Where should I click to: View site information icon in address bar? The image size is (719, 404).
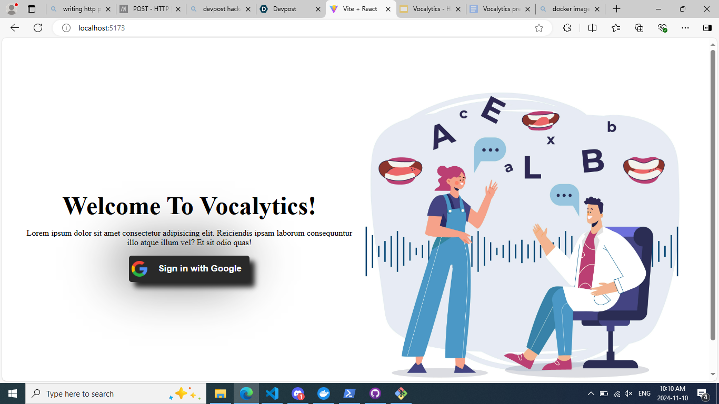pos(66,28)
